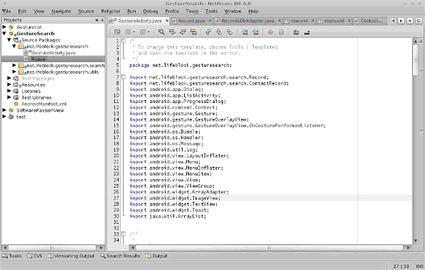The width and height of the screenshot is (425, 270).
Task: Open the Versioning Output window
Action: point(71,256)
